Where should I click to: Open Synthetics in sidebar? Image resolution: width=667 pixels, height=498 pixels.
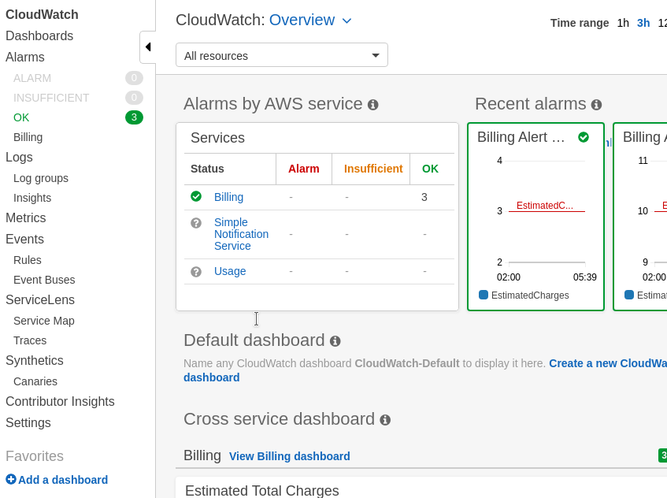[35, 361]
